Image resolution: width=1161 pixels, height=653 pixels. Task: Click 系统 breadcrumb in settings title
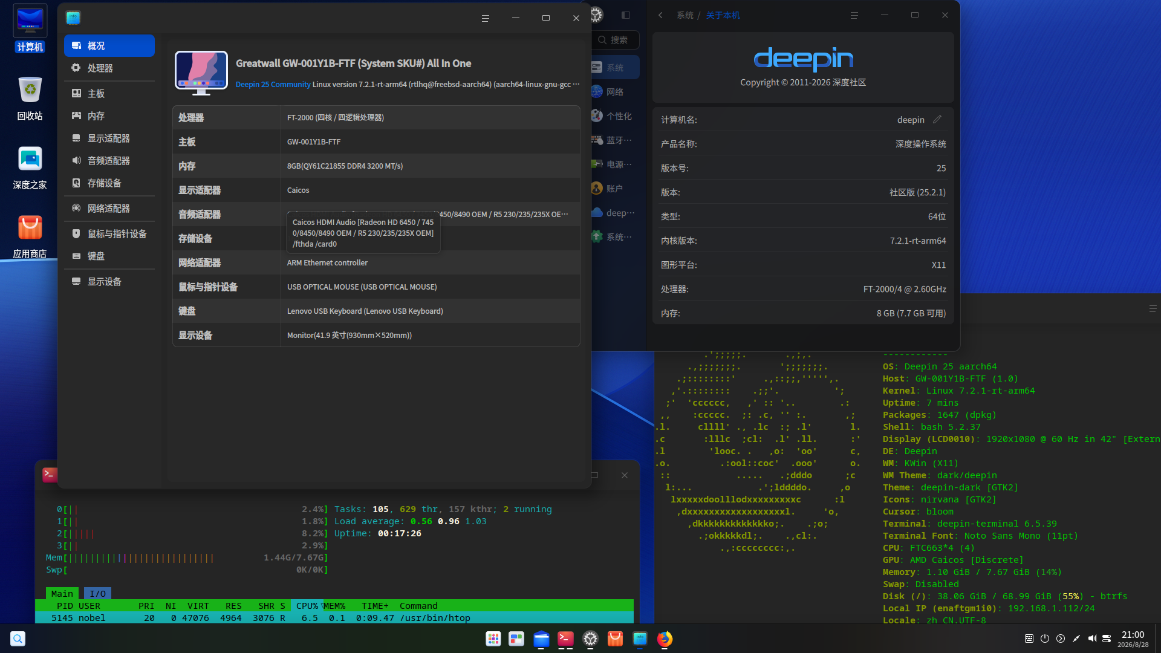[x=685, y=15]
